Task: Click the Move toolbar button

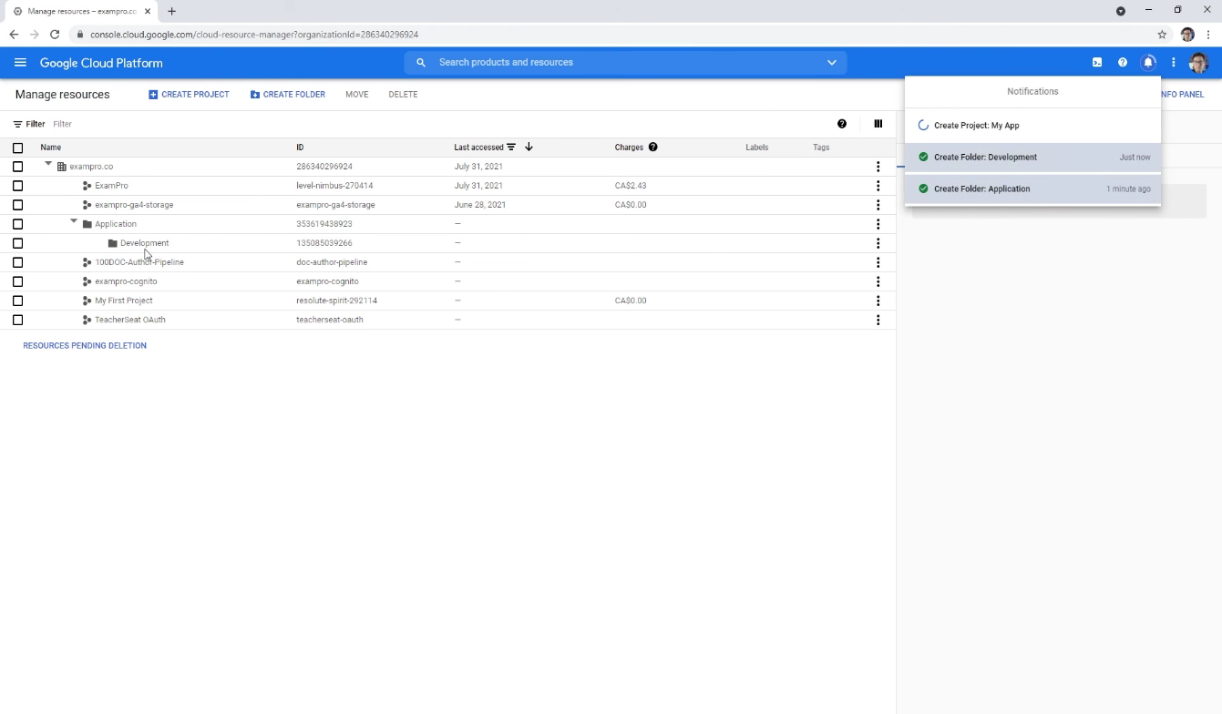Action: tap(357, 95)
